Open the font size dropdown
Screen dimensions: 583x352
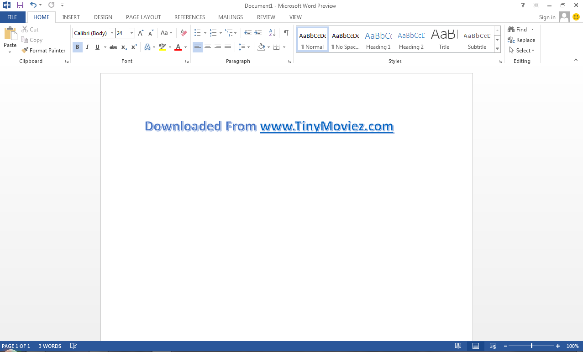(132, 33)
